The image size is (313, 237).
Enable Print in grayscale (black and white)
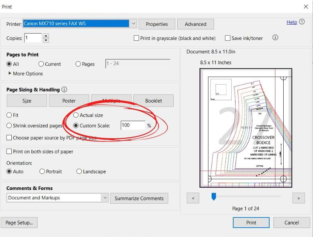point(137,38)
